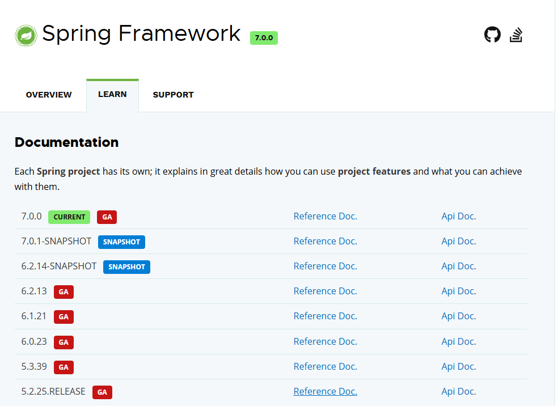This screenshot has height=406, width=558.
Task: Open Api Doc. for version 6.2.13
Action: [459, 291]
